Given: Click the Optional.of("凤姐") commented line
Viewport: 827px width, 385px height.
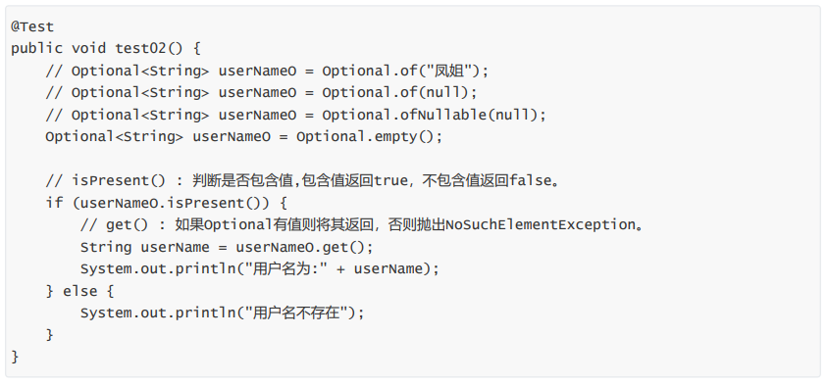Looking at the screenshot, I should tap(268, 71).
